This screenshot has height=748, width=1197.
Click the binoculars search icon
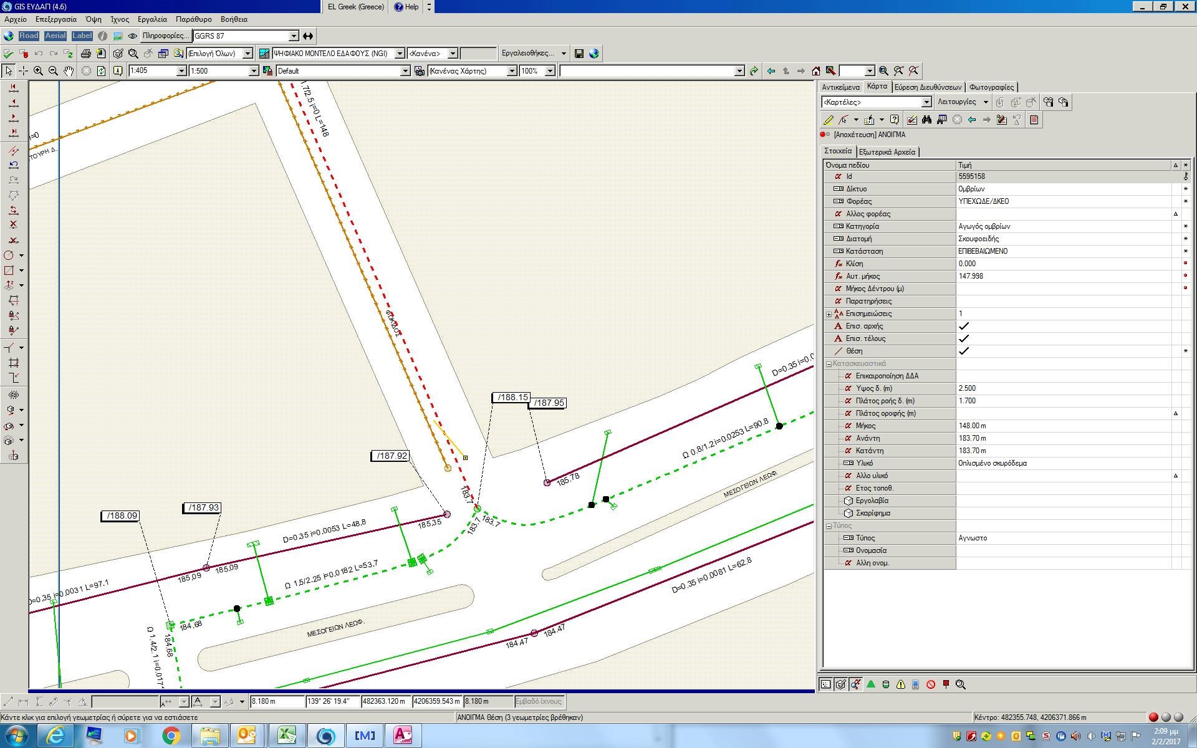pos(926,120)
